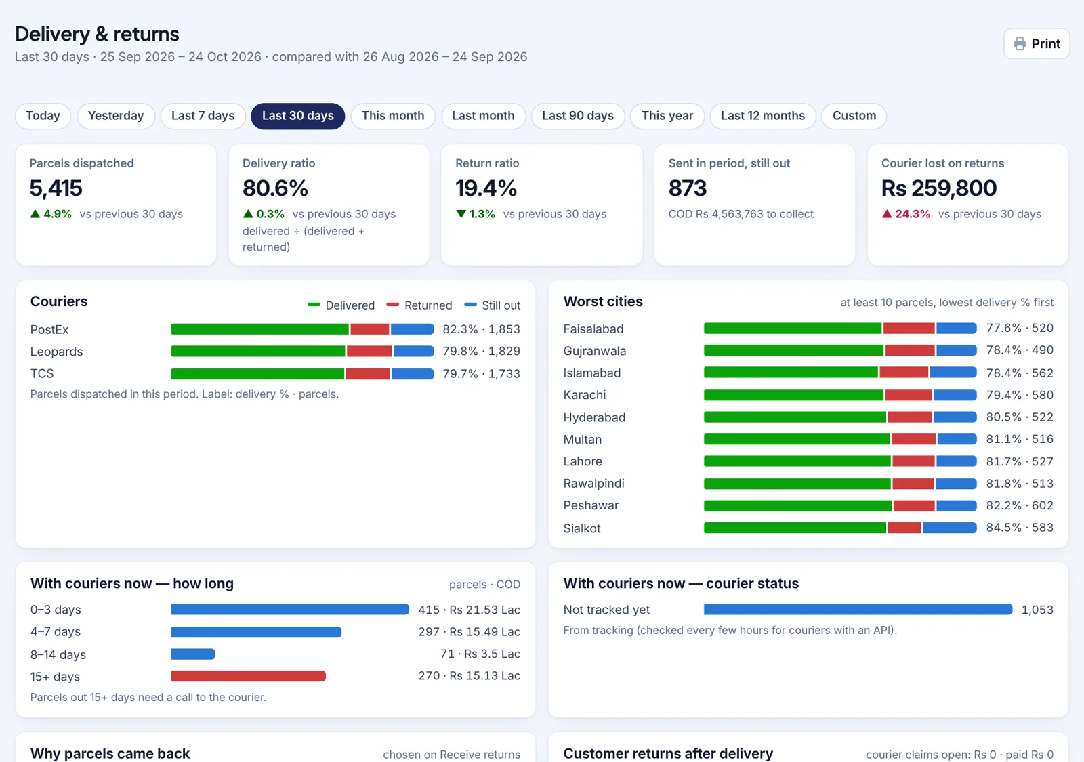The width and height of the screenshot is (1084, 762).
Task: Click the Why parcels came back heading
Action: coord(110,753)
